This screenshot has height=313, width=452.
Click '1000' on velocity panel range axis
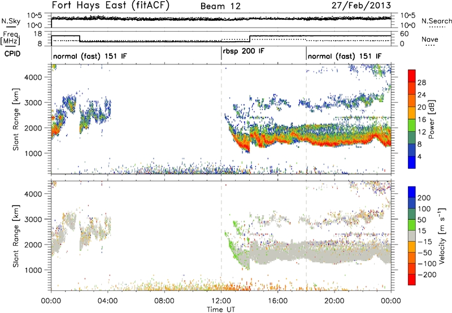[x=33, y=270]
